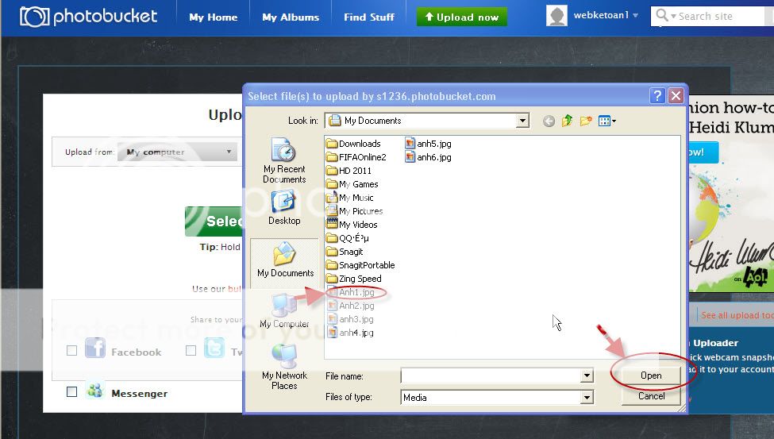Open the Views menu icon
Screen dimensions: 774x439
coord(606,121)
